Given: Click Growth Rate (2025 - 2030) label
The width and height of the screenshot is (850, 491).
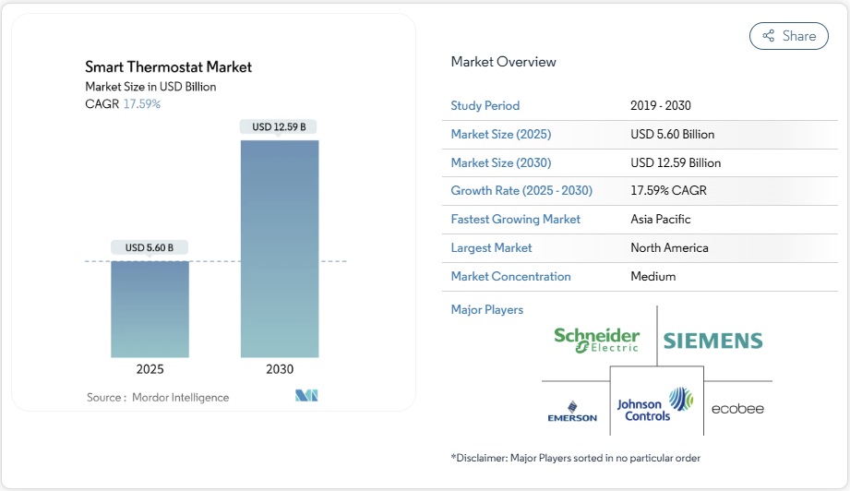Looking at the screenshot, I should click(521, 191).
